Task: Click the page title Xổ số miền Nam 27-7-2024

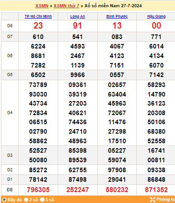Action: click(113, 6)
